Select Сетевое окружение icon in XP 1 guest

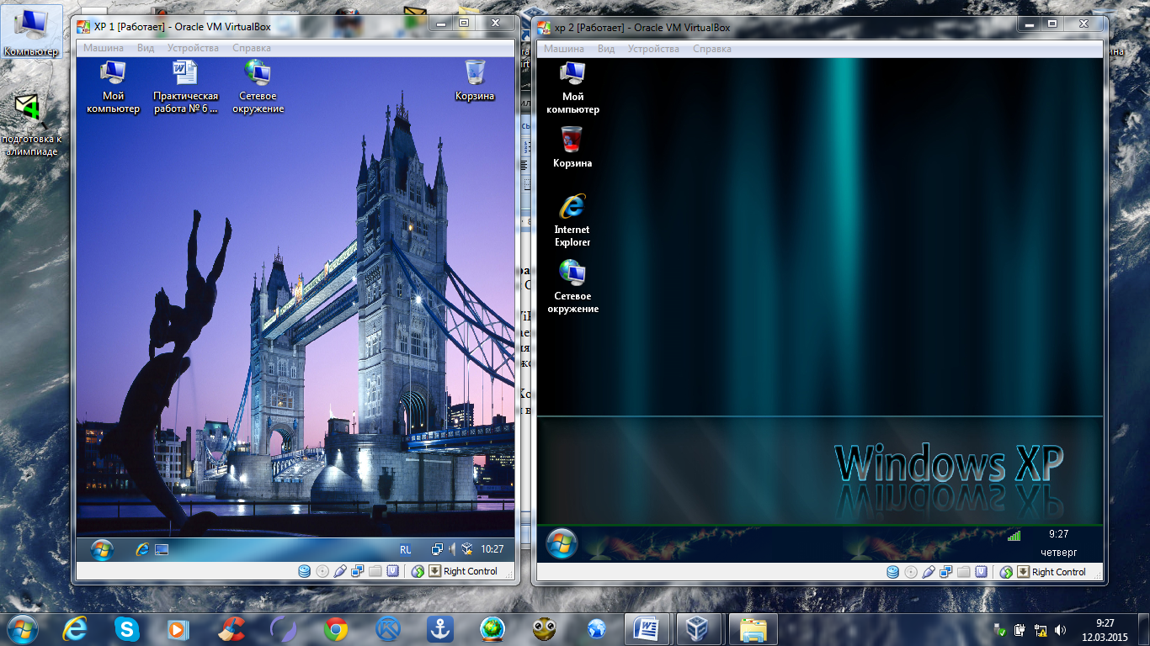point(258,87)
